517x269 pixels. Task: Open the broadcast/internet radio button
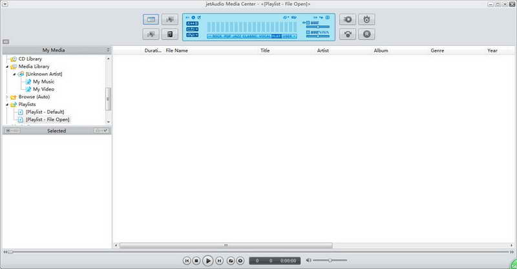[x=348, y=34]
